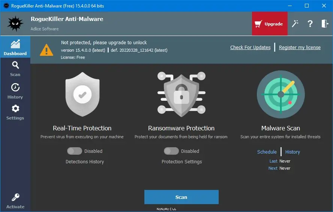Open the Register my license link
The image size is (333, 212).
[300, 48]
